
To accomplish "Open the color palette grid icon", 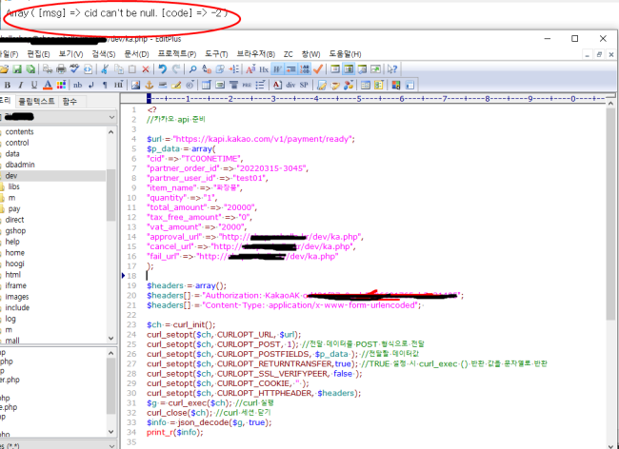I will click(61, 85).
